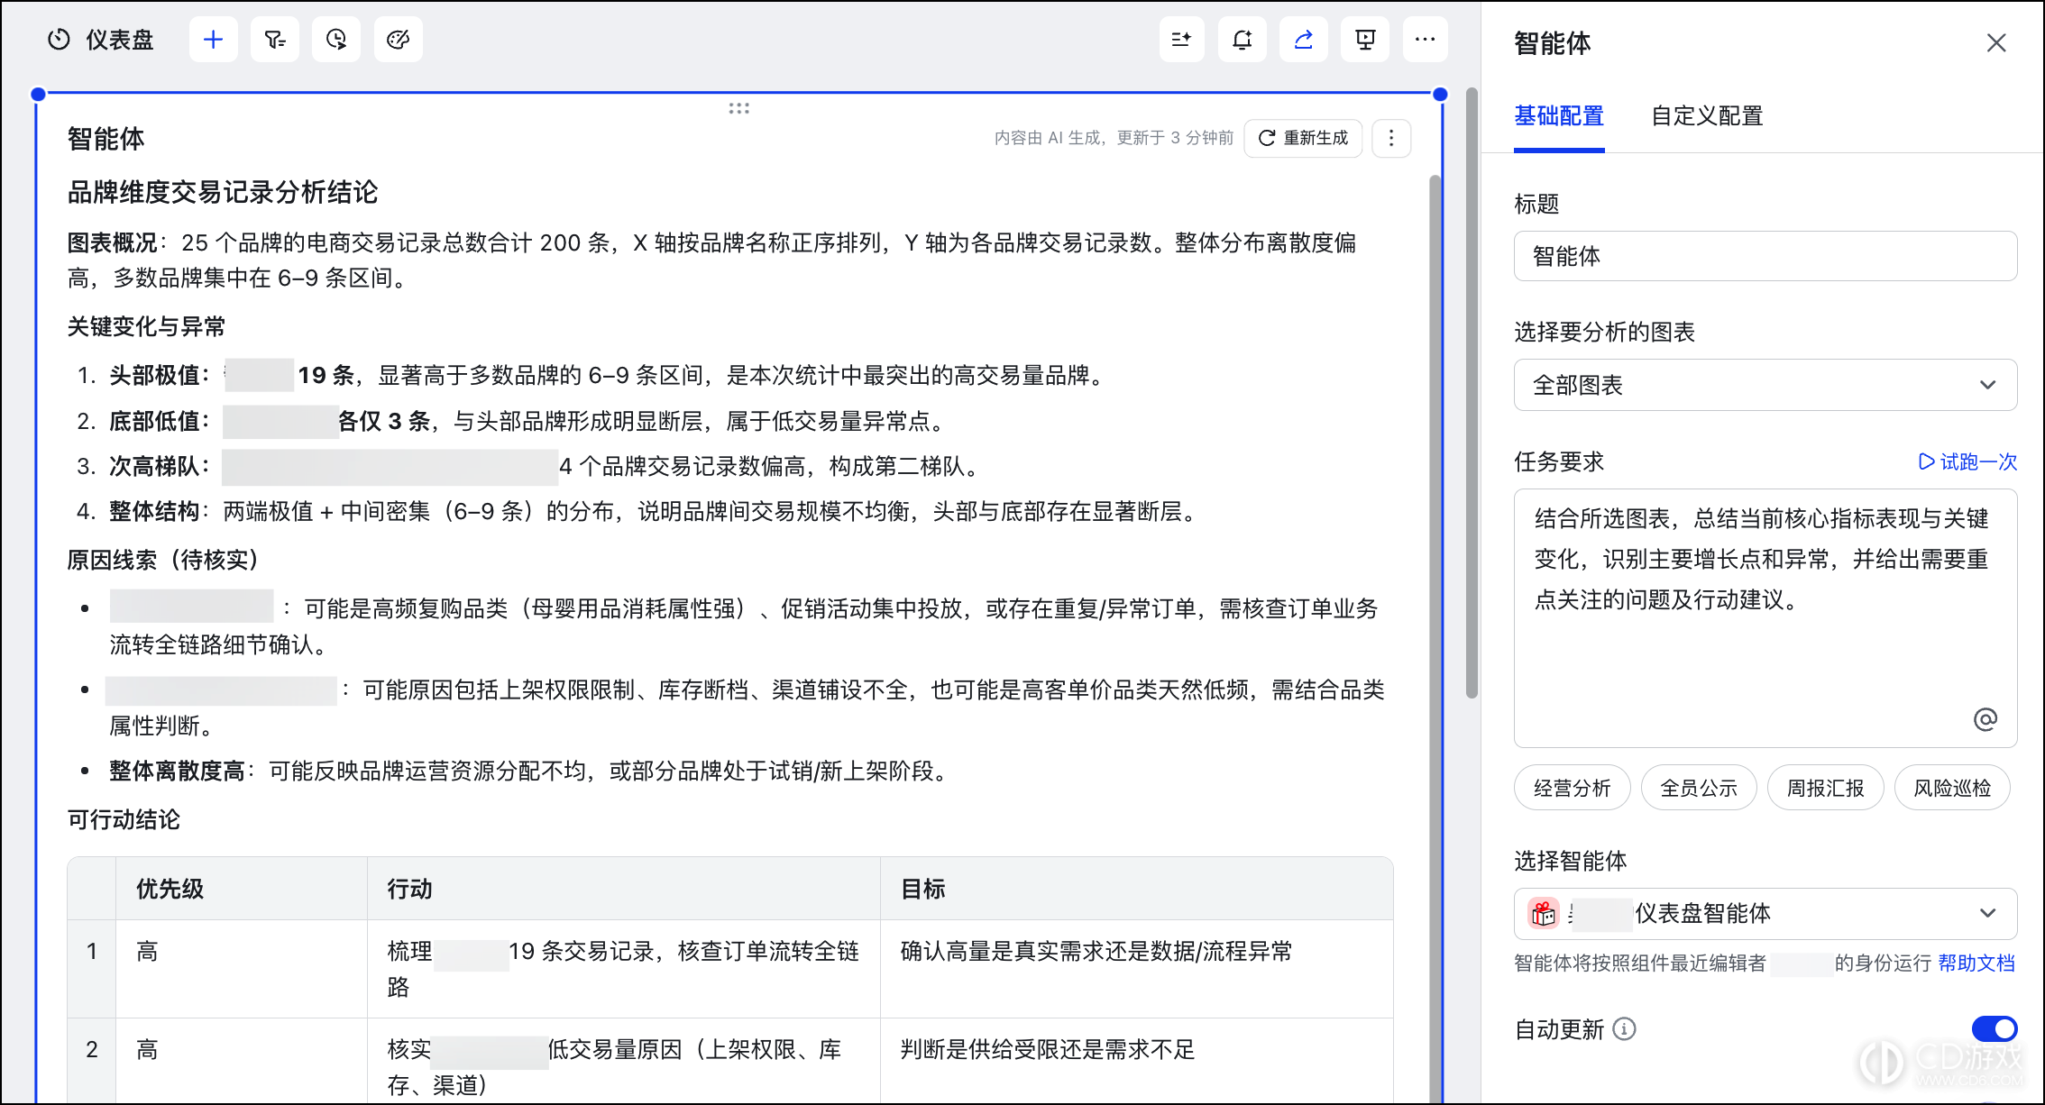Click the 品牌维度交易记录分析结论 heading

(x=223, y=192)
